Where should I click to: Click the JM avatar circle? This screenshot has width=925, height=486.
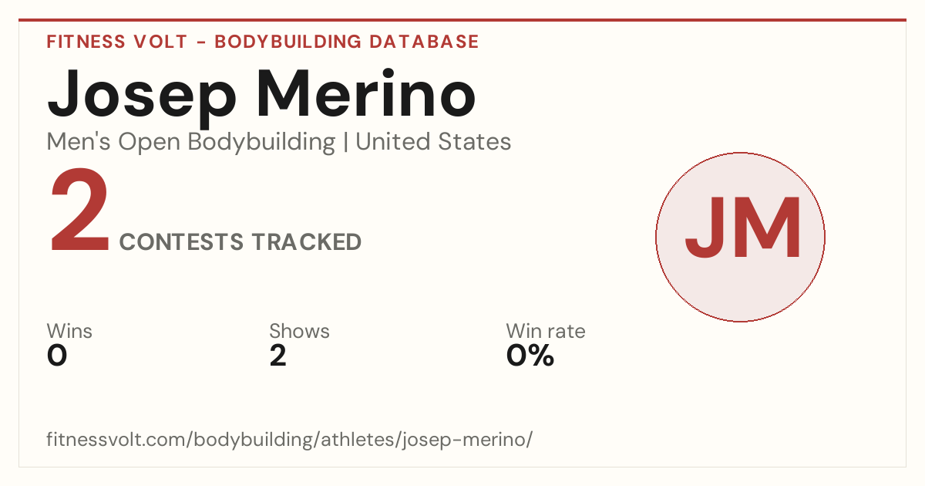pyautogui.click(x=740, y=237)
